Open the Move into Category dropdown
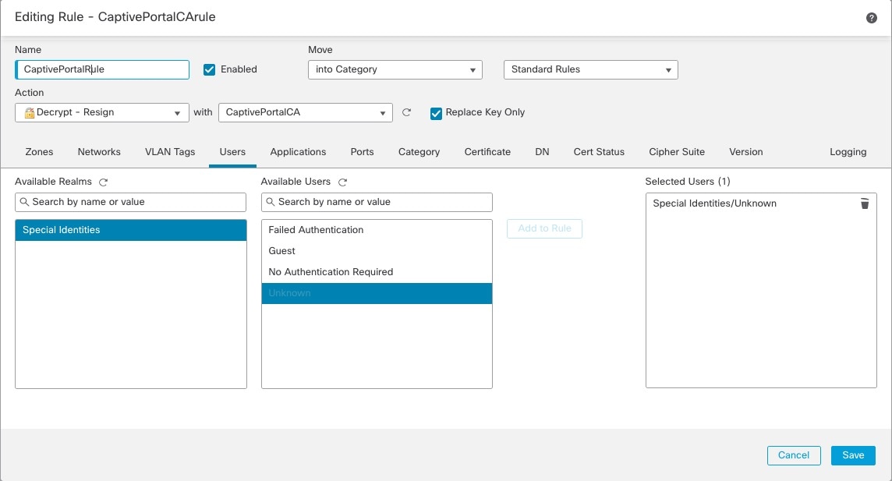892x481 pixels. (395, 69)
